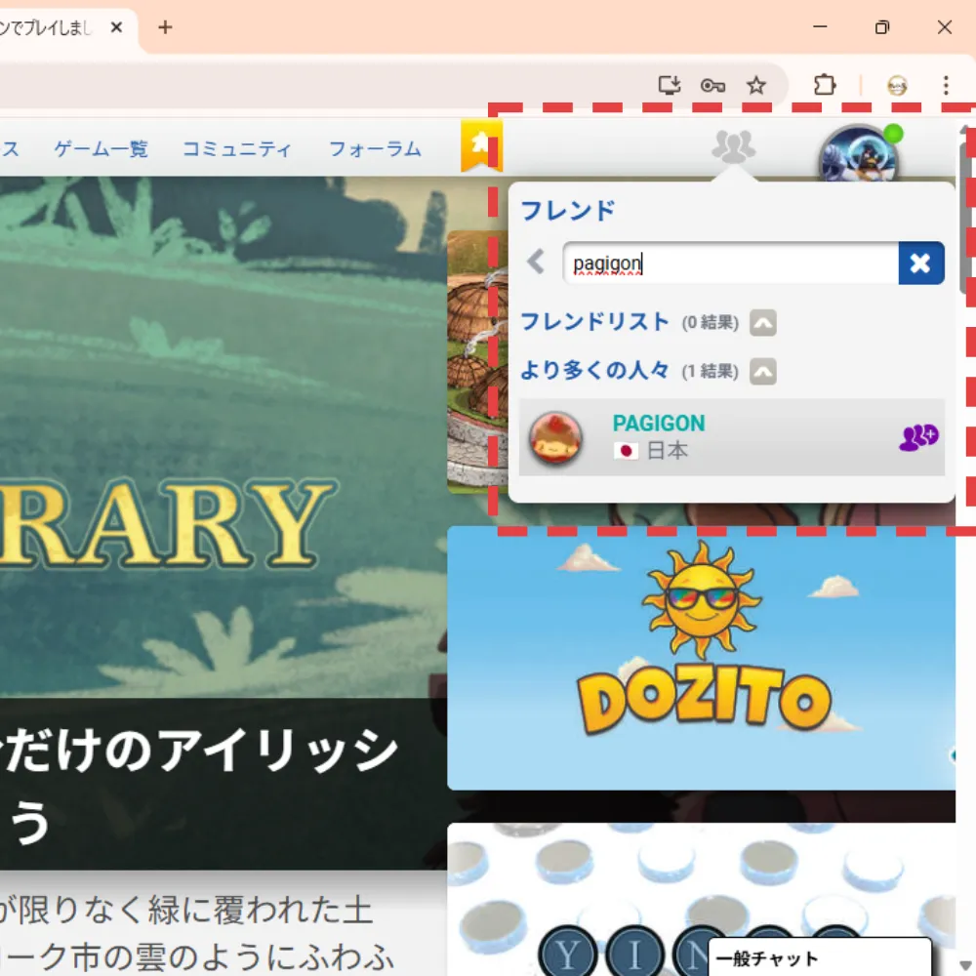The height and width of the screenshot is (976, 976).
Task: Bookmark this page with star icon
Action: pos(756,86)
